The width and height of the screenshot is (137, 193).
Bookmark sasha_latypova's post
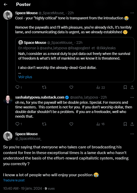tap(125, 124)
